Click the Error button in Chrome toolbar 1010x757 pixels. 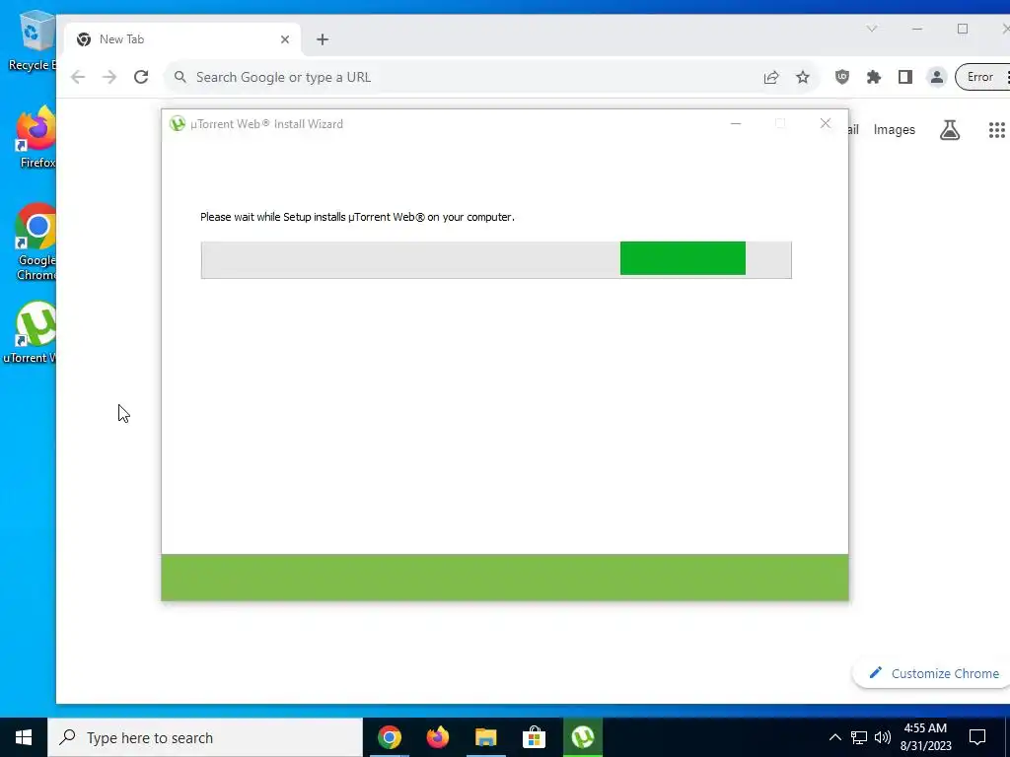tap(981, 77)
